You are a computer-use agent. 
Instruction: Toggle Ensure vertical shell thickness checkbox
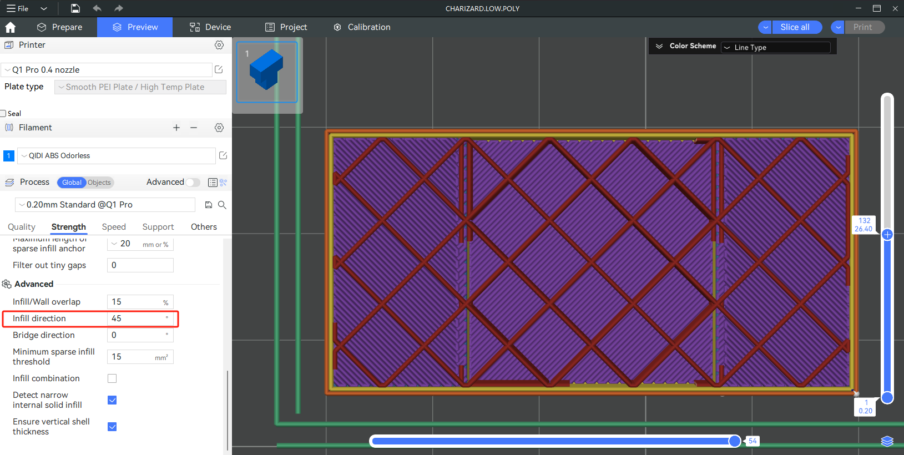112,427
